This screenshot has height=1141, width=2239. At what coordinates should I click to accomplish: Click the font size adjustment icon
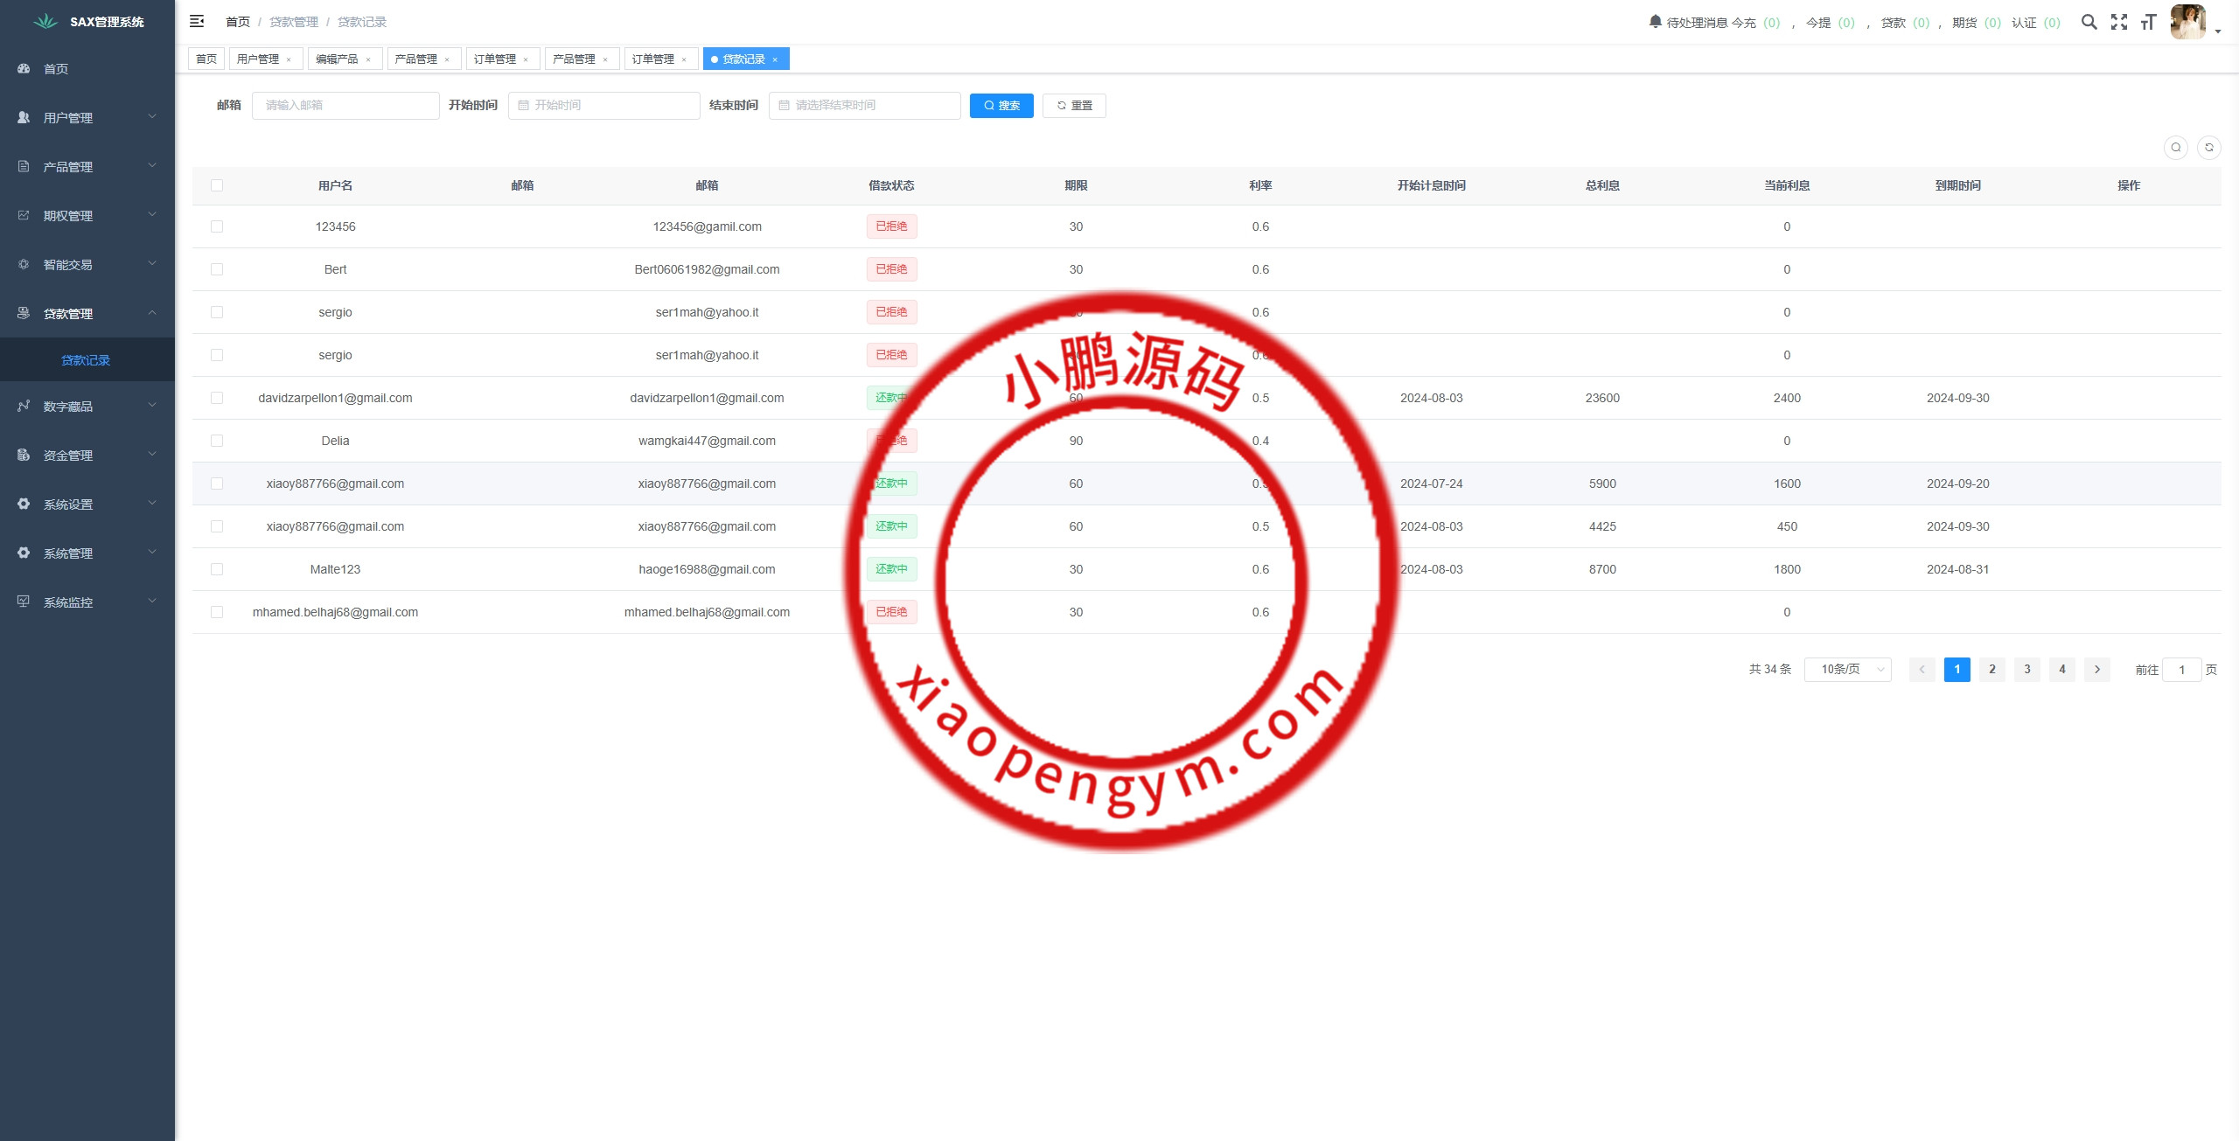(x=2148, y=22)
